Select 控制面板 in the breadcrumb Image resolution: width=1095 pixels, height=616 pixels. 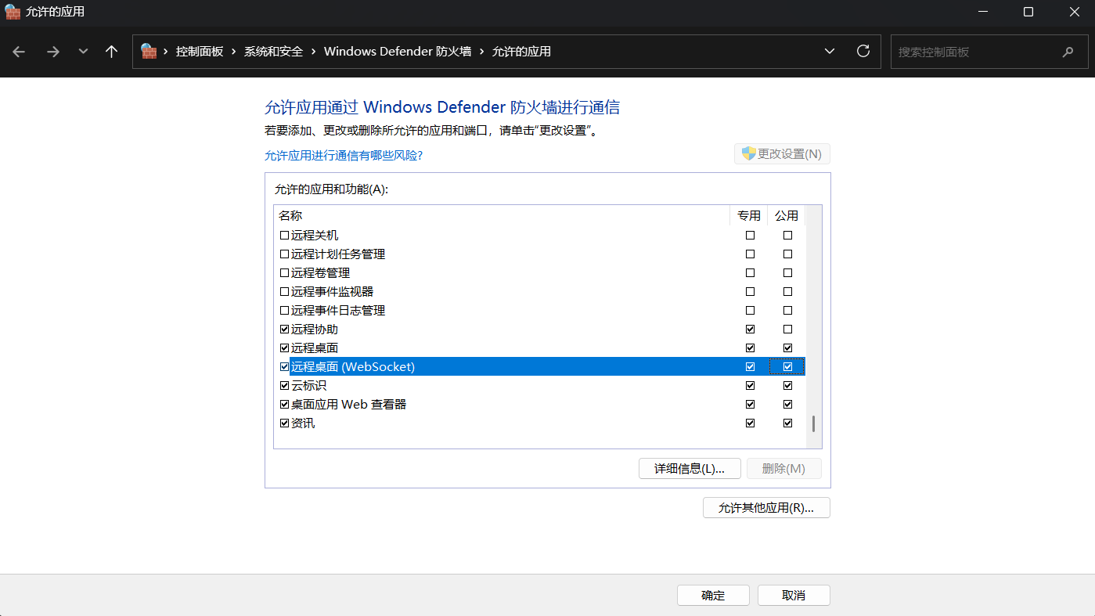(200, 52)
